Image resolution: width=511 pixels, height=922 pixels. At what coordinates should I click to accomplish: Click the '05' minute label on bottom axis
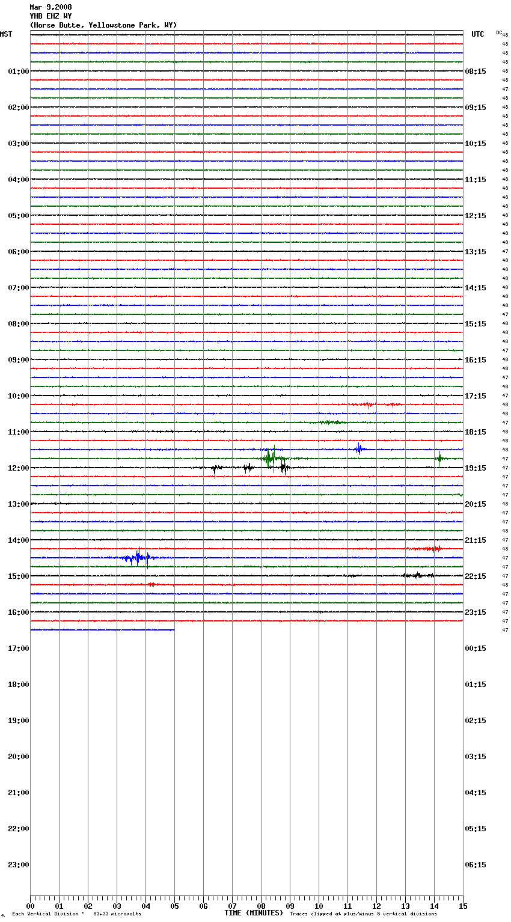(x=174, y=906)
